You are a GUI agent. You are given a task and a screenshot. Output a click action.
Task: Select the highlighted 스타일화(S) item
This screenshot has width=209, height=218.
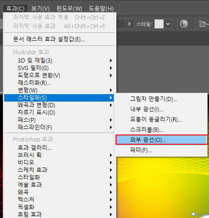(x=59, y=98)
